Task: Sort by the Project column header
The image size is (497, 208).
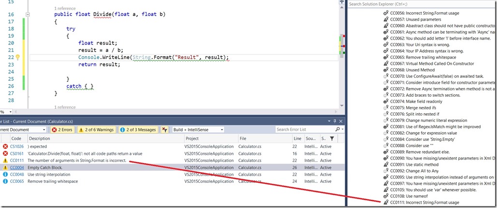Action: coord(192,138)
